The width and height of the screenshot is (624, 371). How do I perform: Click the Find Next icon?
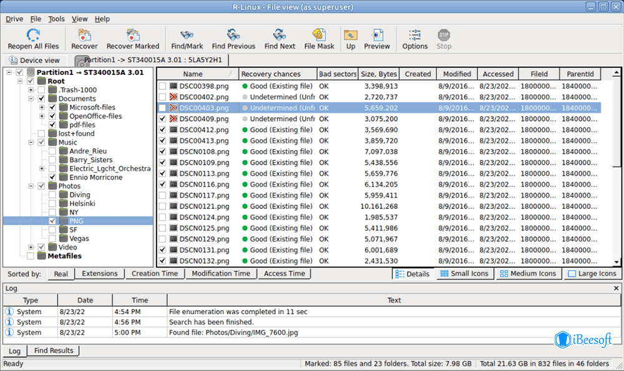(x=280, y=34)
